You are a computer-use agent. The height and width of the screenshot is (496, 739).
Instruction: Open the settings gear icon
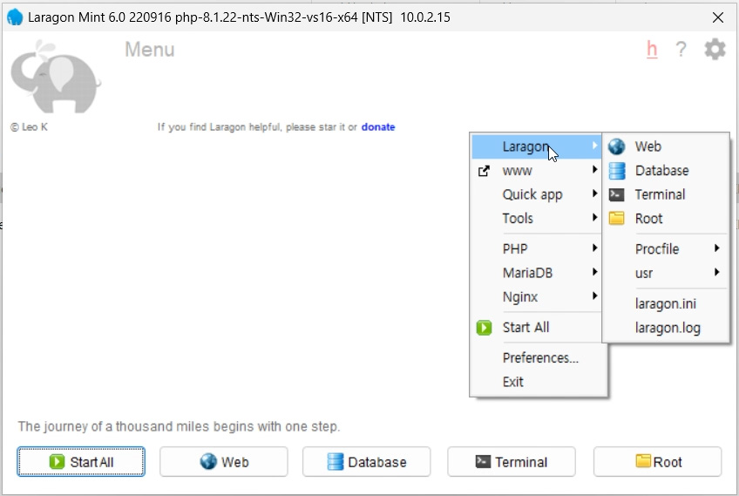click(715, 49)
